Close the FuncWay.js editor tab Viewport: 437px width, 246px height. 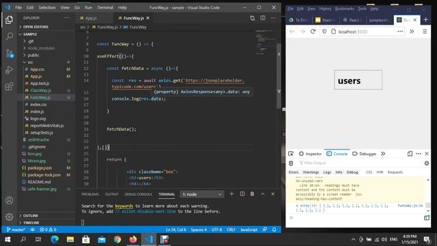tap(148, 18)
